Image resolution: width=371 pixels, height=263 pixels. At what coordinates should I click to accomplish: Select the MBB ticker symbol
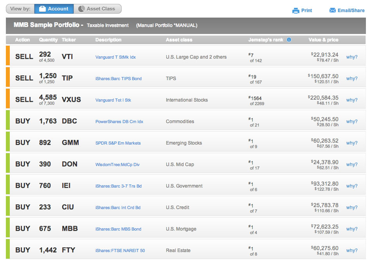coord(70,229)
